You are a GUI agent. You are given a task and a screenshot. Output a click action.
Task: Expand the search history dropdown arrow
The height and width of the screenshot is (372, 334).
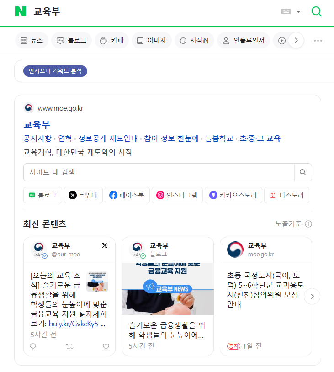point(298,11)
